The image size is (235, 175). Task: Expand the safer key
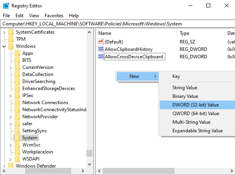point(11,124)
